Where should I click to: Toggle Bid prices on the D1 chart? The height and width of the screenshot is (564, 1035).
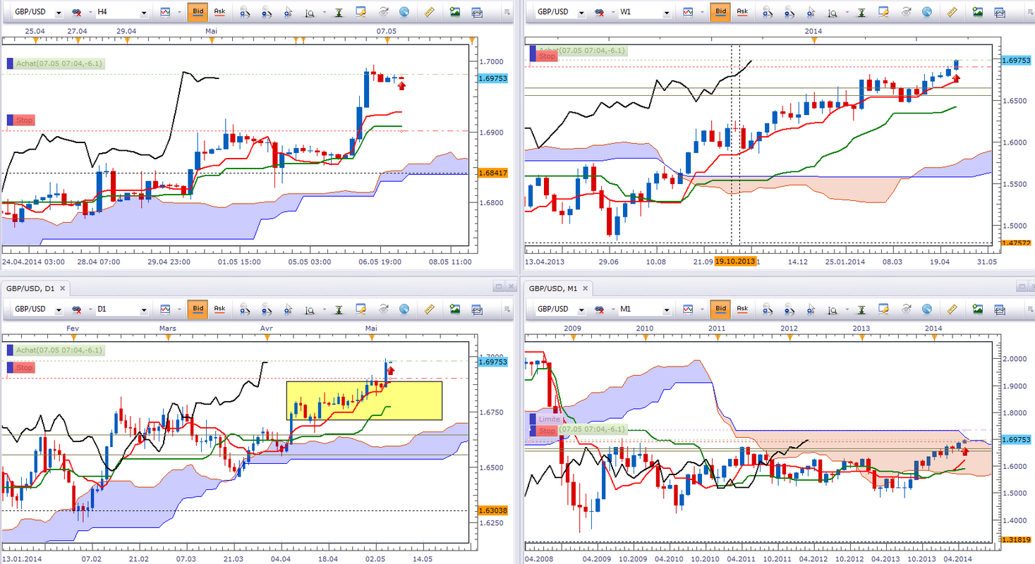pos(198,309)
